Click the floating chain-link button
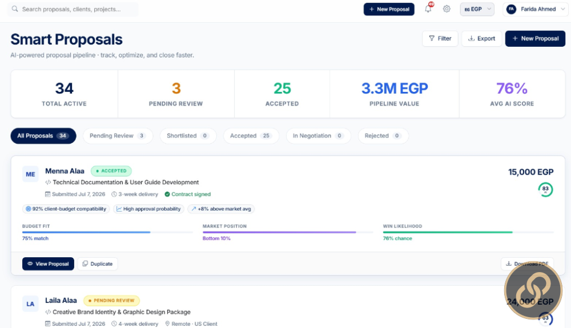Viewport: 571px width, 328px height. click(533, 290)
